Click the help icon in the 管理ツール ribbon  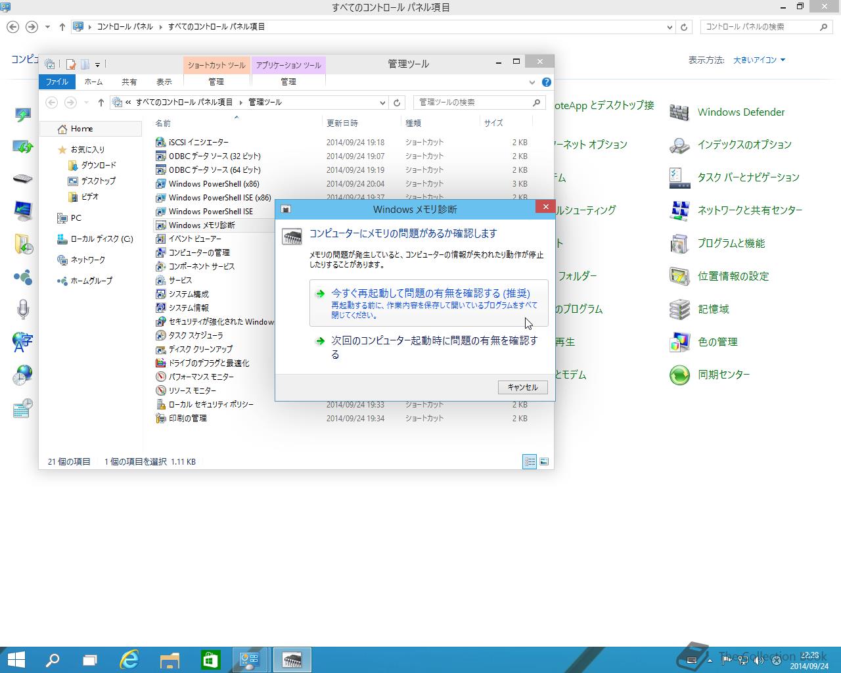point(546,82)
